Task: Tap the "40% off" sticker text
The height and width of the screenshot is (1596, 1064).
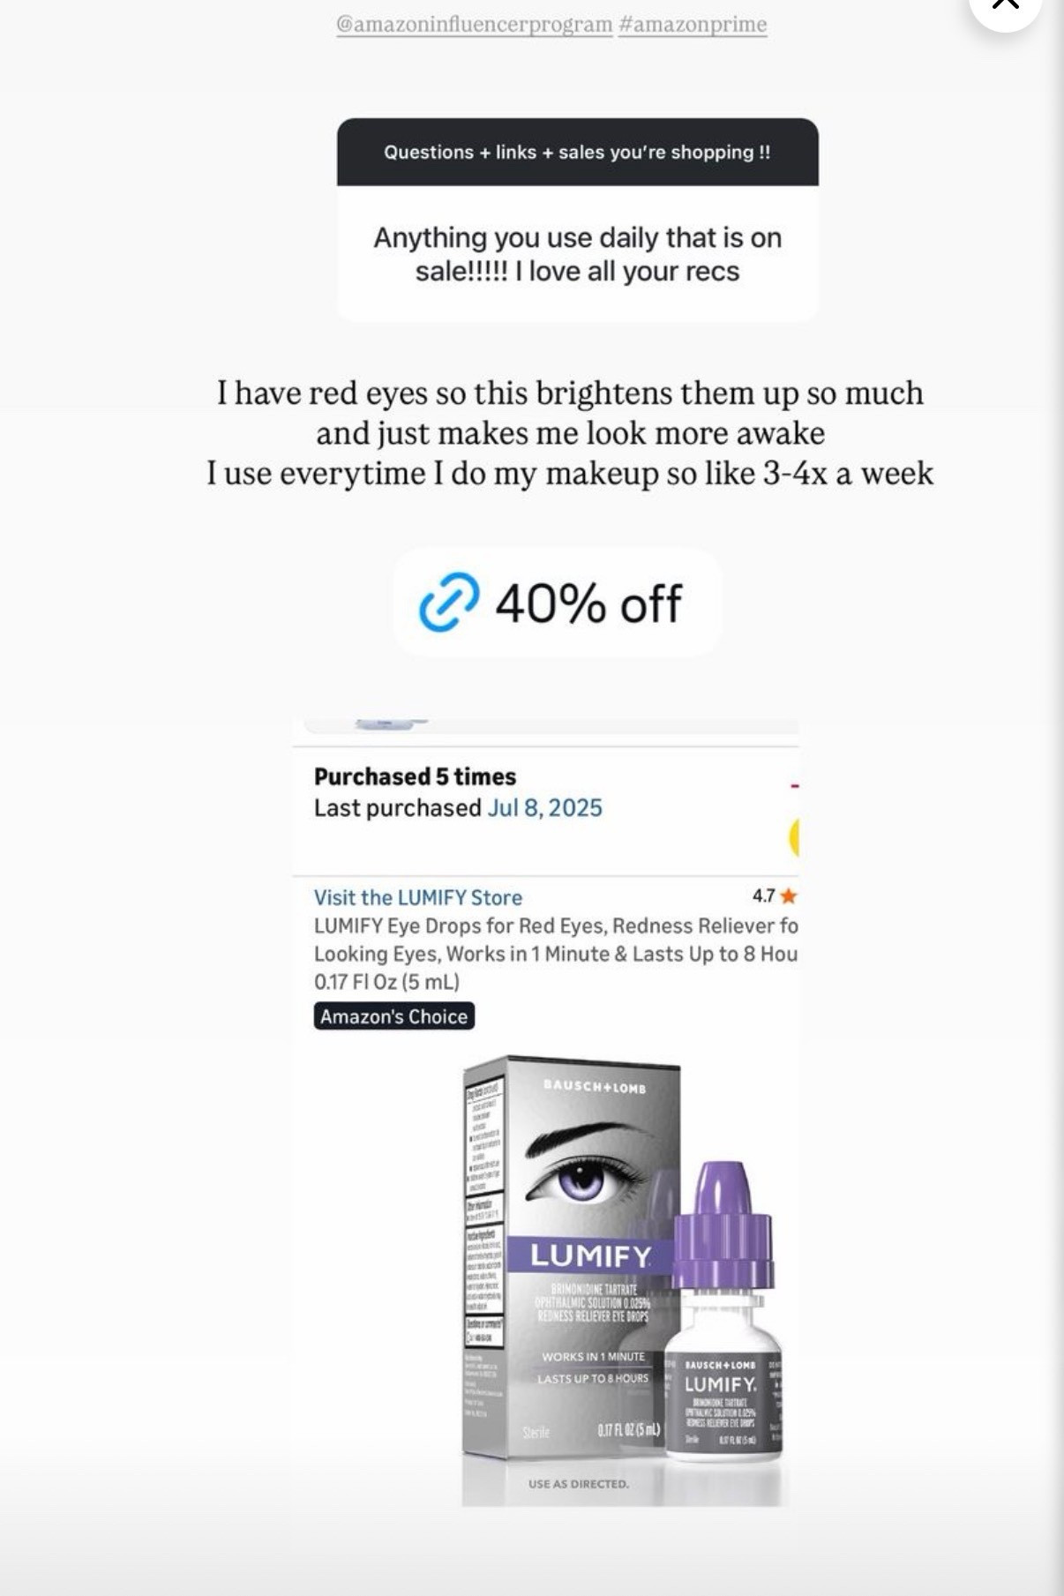Action: [x=588, y=604]
